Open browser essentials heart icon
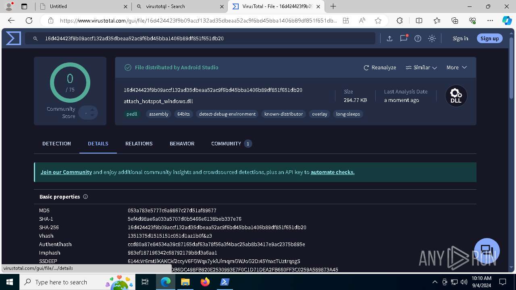This screenshot has height=290, width=516. 472,21
